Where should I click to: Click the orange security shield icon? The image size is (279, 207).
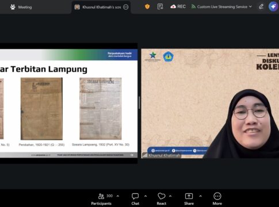[x=147, y=7]
